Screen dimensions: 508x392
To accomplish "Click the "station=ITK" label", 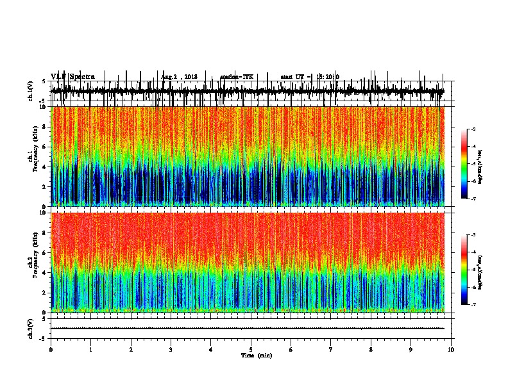I will 237,77.
